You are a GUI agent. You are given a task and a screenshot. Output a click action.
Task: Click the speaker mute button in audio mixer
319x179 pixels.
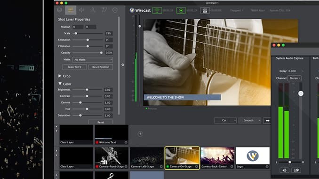(x=284, y=170)
